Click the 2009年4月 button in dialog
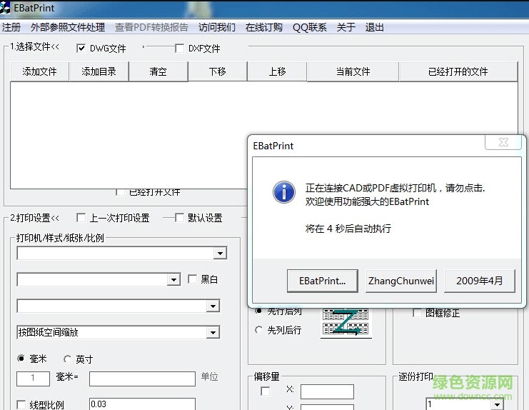The width and height of the screenshot is (529, 410). pyautogui.click(x=480, y=281)
